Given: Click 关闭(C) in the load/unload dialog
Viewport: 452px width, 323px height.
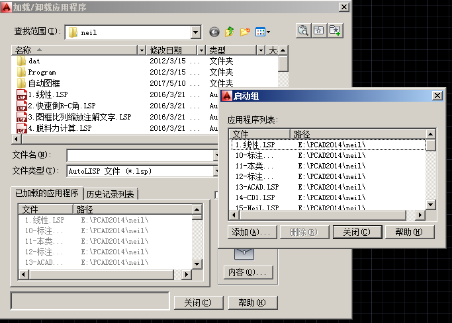Looking at the screenshot, I should 199,303.
